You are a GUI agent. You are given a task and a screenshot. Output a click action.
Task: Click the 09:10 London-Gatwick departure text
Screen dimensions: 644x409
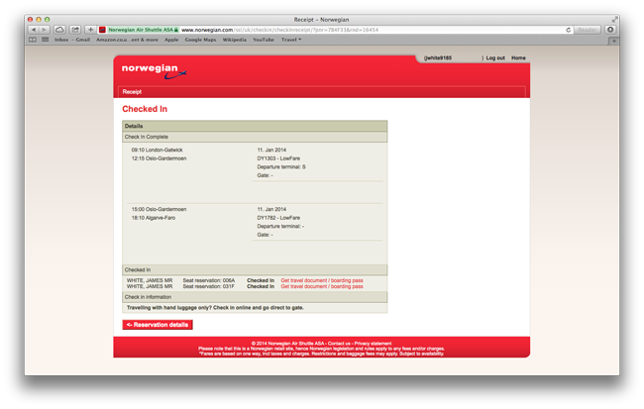pos(157,150)
